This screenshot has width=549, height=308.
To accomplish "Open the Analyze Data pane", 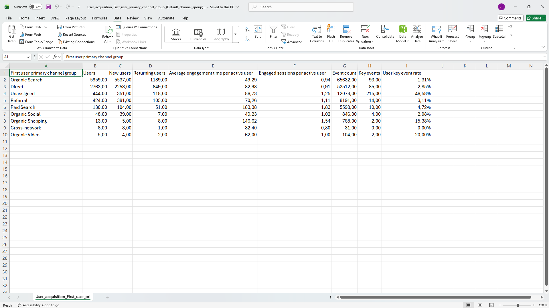I will pyautogui.click(x=417, y=33).
